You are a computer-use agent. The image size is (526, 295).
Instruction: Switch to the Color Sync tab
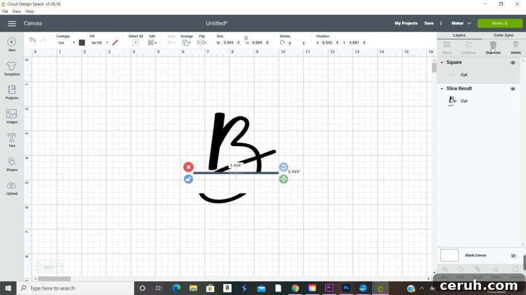503,35
